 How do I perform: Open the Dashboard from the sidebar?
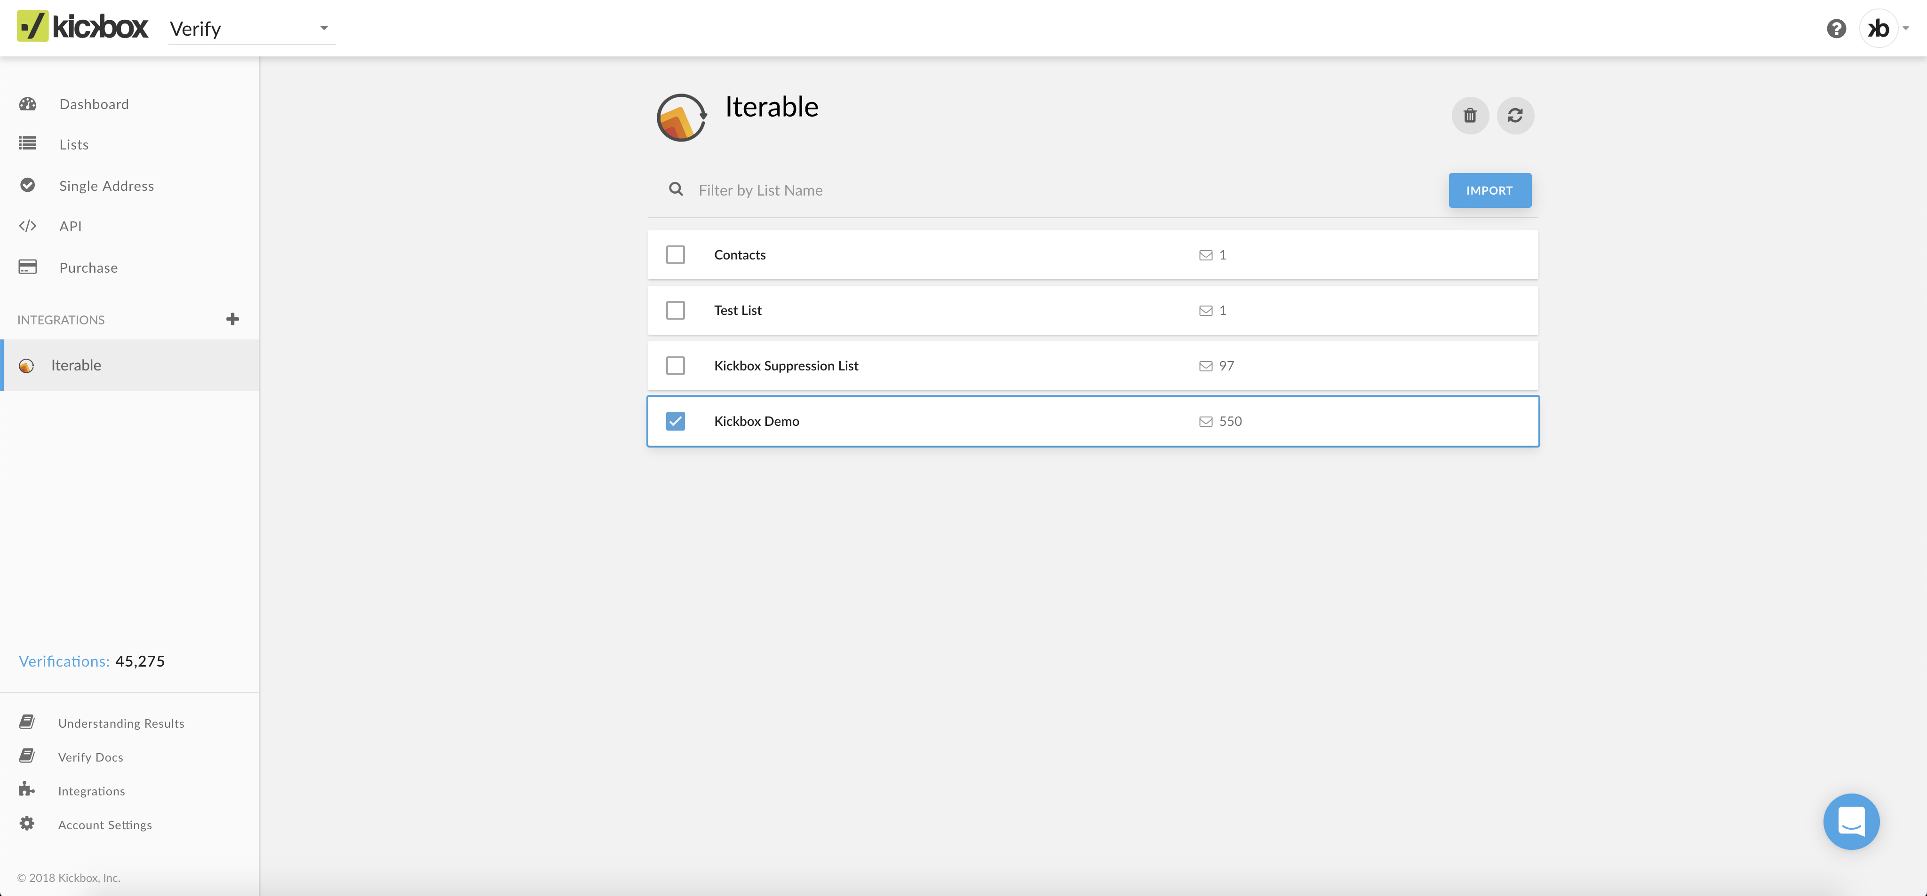pos(94,104)
